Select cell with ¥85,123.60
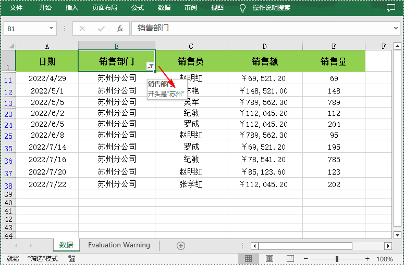The image size is (404, 265). click(265, 171)
